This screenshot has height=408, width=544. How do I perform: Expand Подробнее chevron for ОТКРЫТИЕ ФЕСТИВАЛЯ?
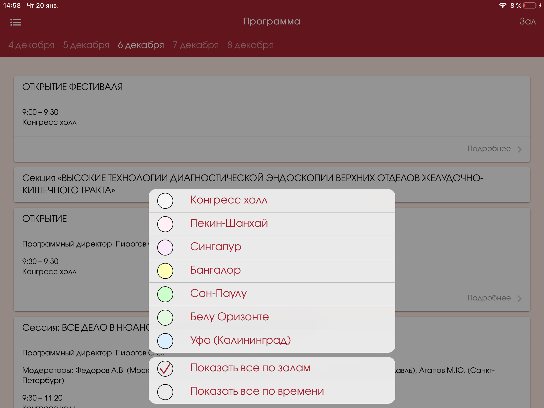[x=520, y=149]
